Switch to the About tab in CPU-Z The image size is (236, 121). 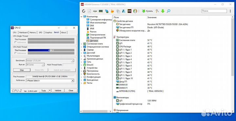point(64,32)
